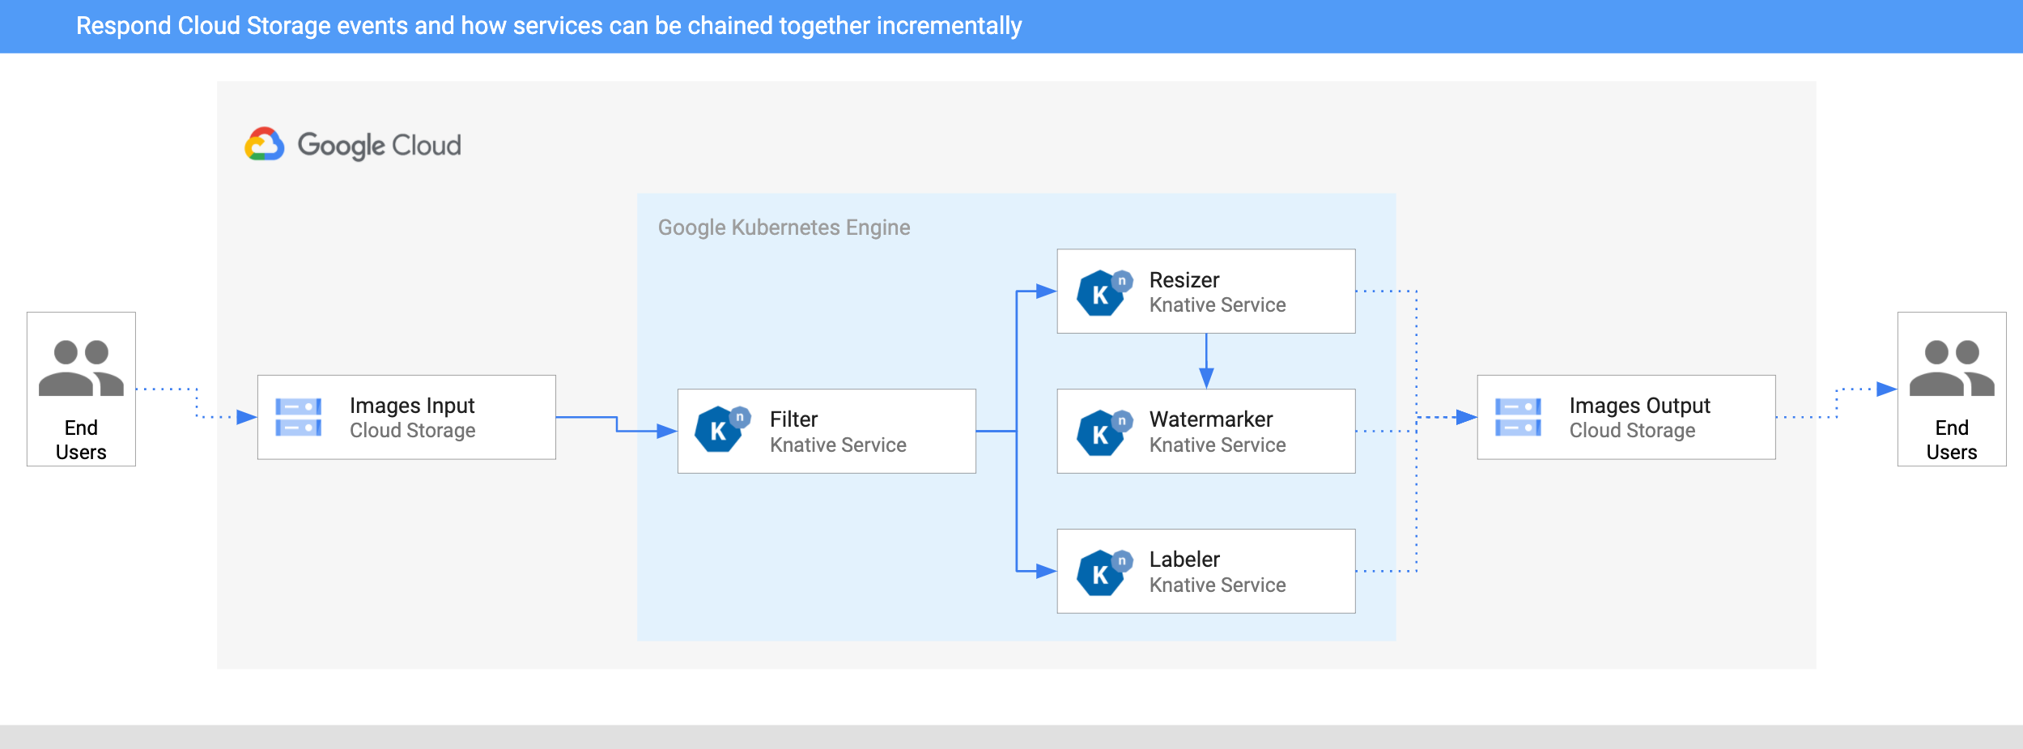This screenshot has width=2023, height=749.
Task: Select the Watermarker title text
Action: click(1210, 419)
